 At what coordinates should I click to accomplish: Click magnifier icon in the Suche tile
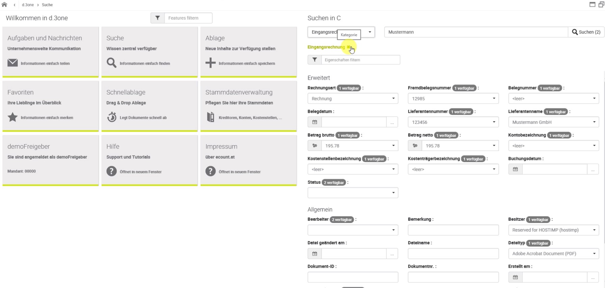pyautogui.click(x=111, y=63)
